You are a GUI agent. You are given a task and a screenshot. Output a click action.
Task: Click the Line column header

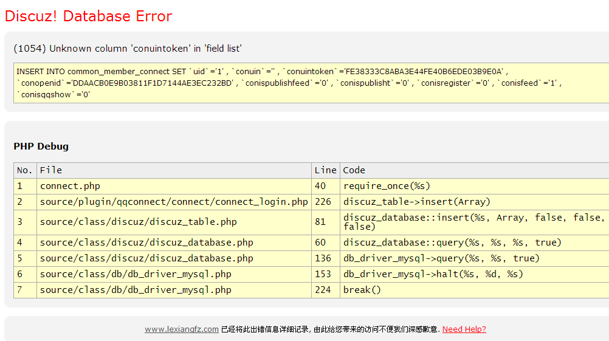326,170
